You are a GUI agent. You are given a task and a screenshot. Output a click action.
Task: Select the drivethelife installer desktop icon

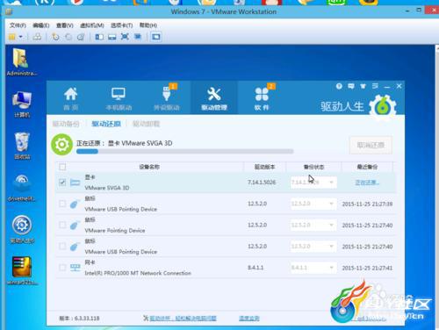pos(22,188)
